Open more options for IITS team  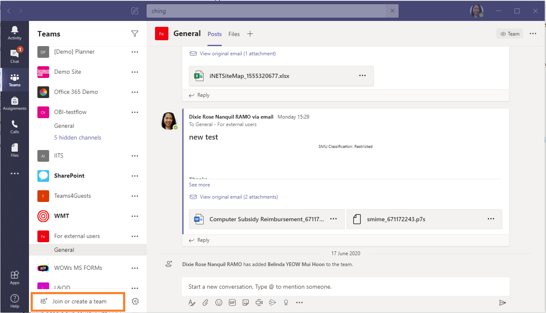pos(135,156)
